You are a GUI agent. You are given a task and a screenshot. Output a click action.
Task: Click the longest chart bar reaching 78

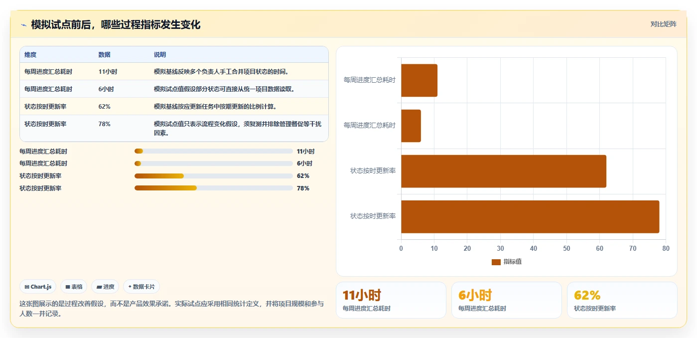coord(530,217)
